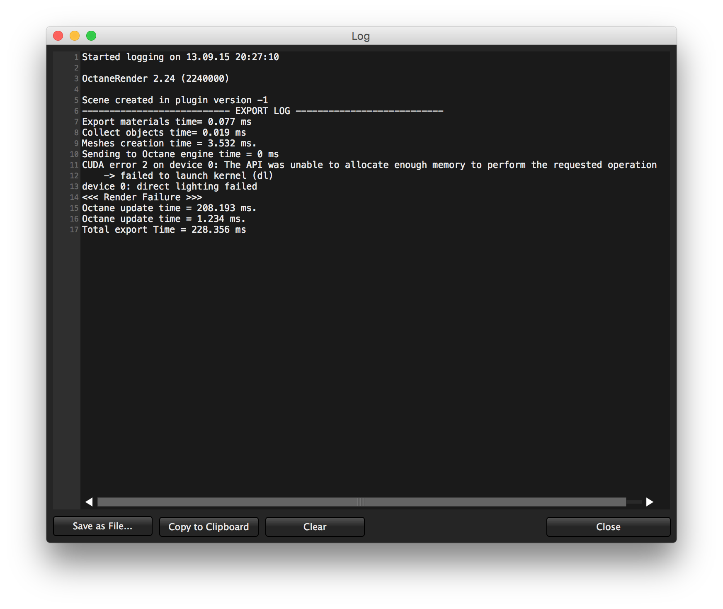The image size is (723, 609).
Task: Close the Log dialog with Close button
Action: [608, 527]
